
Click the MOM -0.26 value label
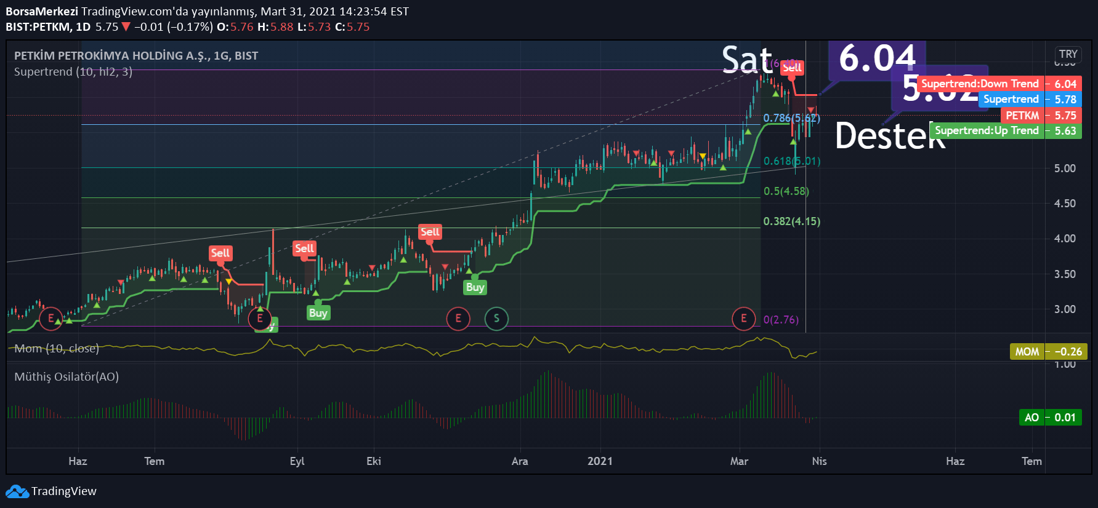tap(1049, 352)
